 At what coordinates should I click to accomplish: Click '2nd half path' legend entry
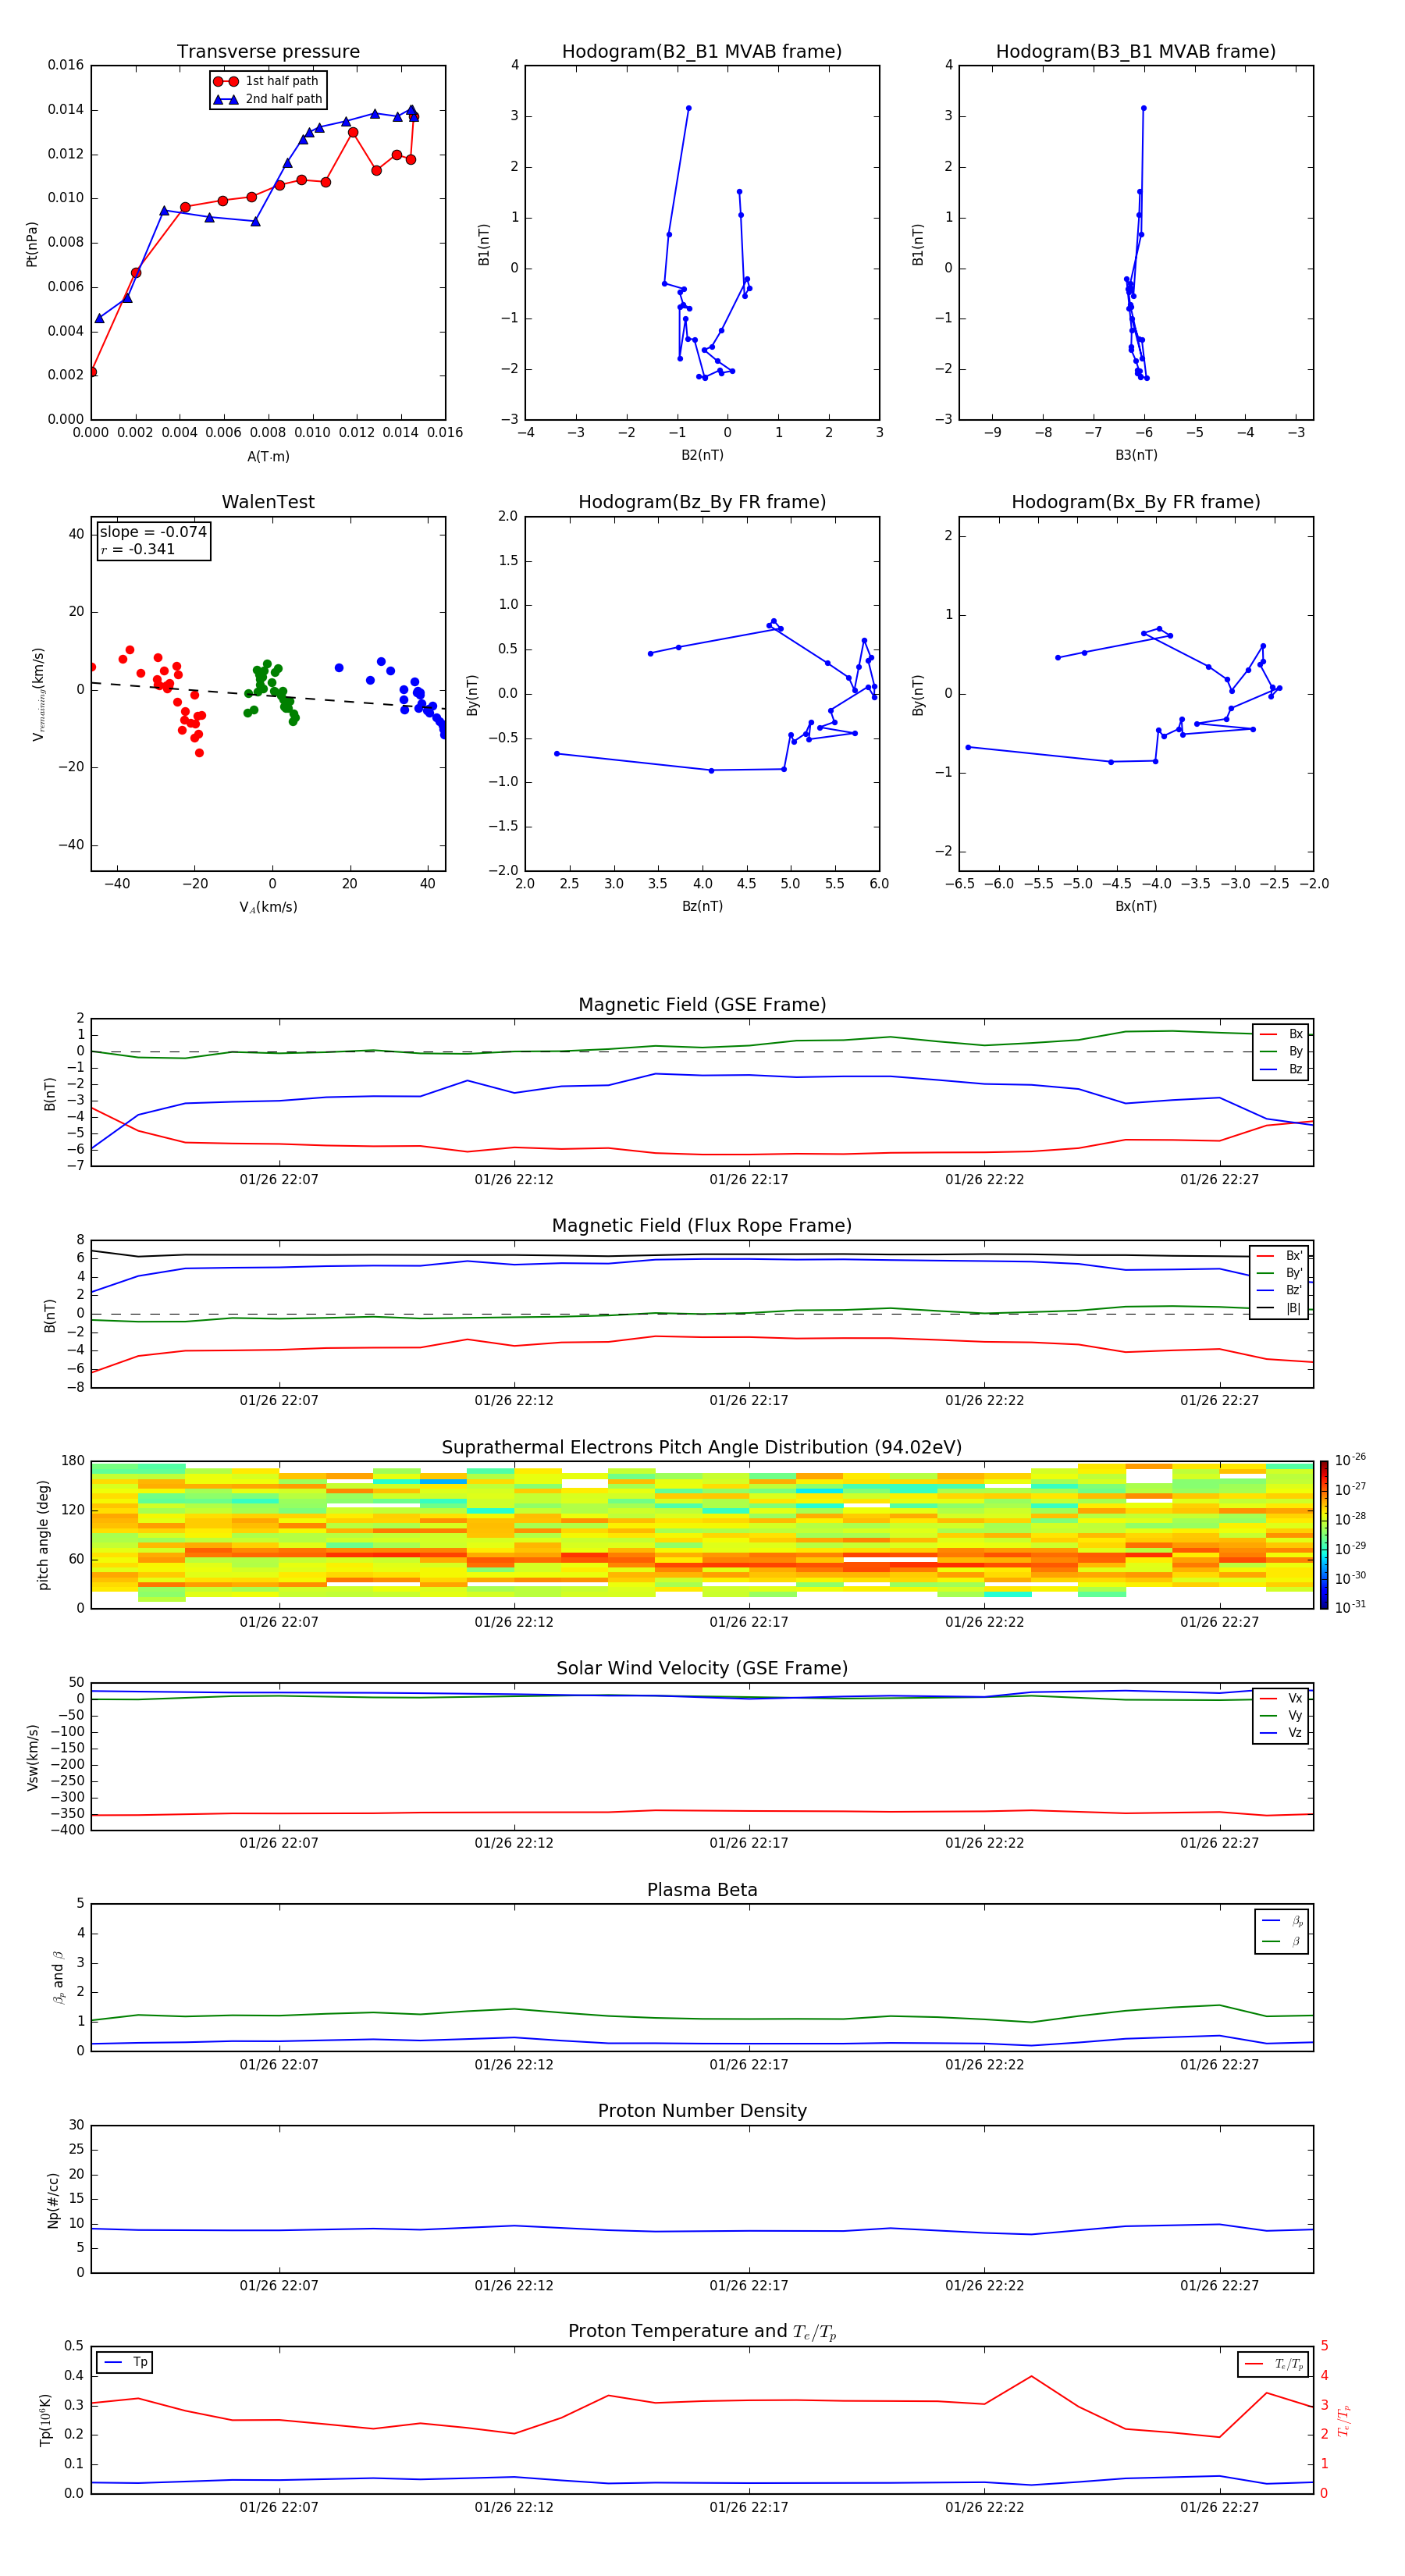point(267,99)
